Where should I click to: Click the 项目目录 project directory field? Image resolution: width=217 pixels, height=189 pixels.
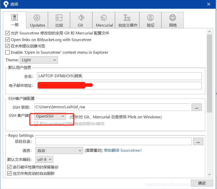[x=113, y=141]
